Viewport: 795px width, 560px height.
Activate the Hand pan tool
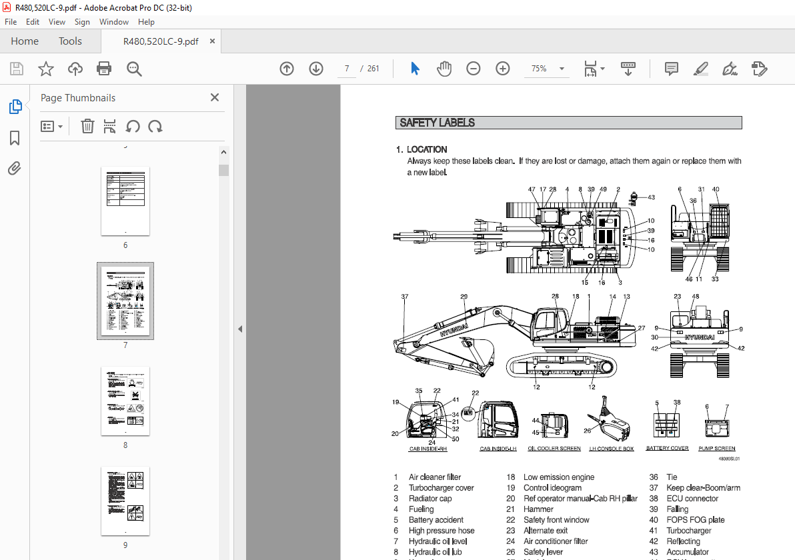pyautogui.click(x=444, y=69)
